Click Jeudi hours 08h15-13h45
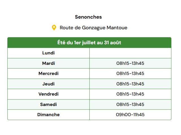181x135 pixels. 130,84
